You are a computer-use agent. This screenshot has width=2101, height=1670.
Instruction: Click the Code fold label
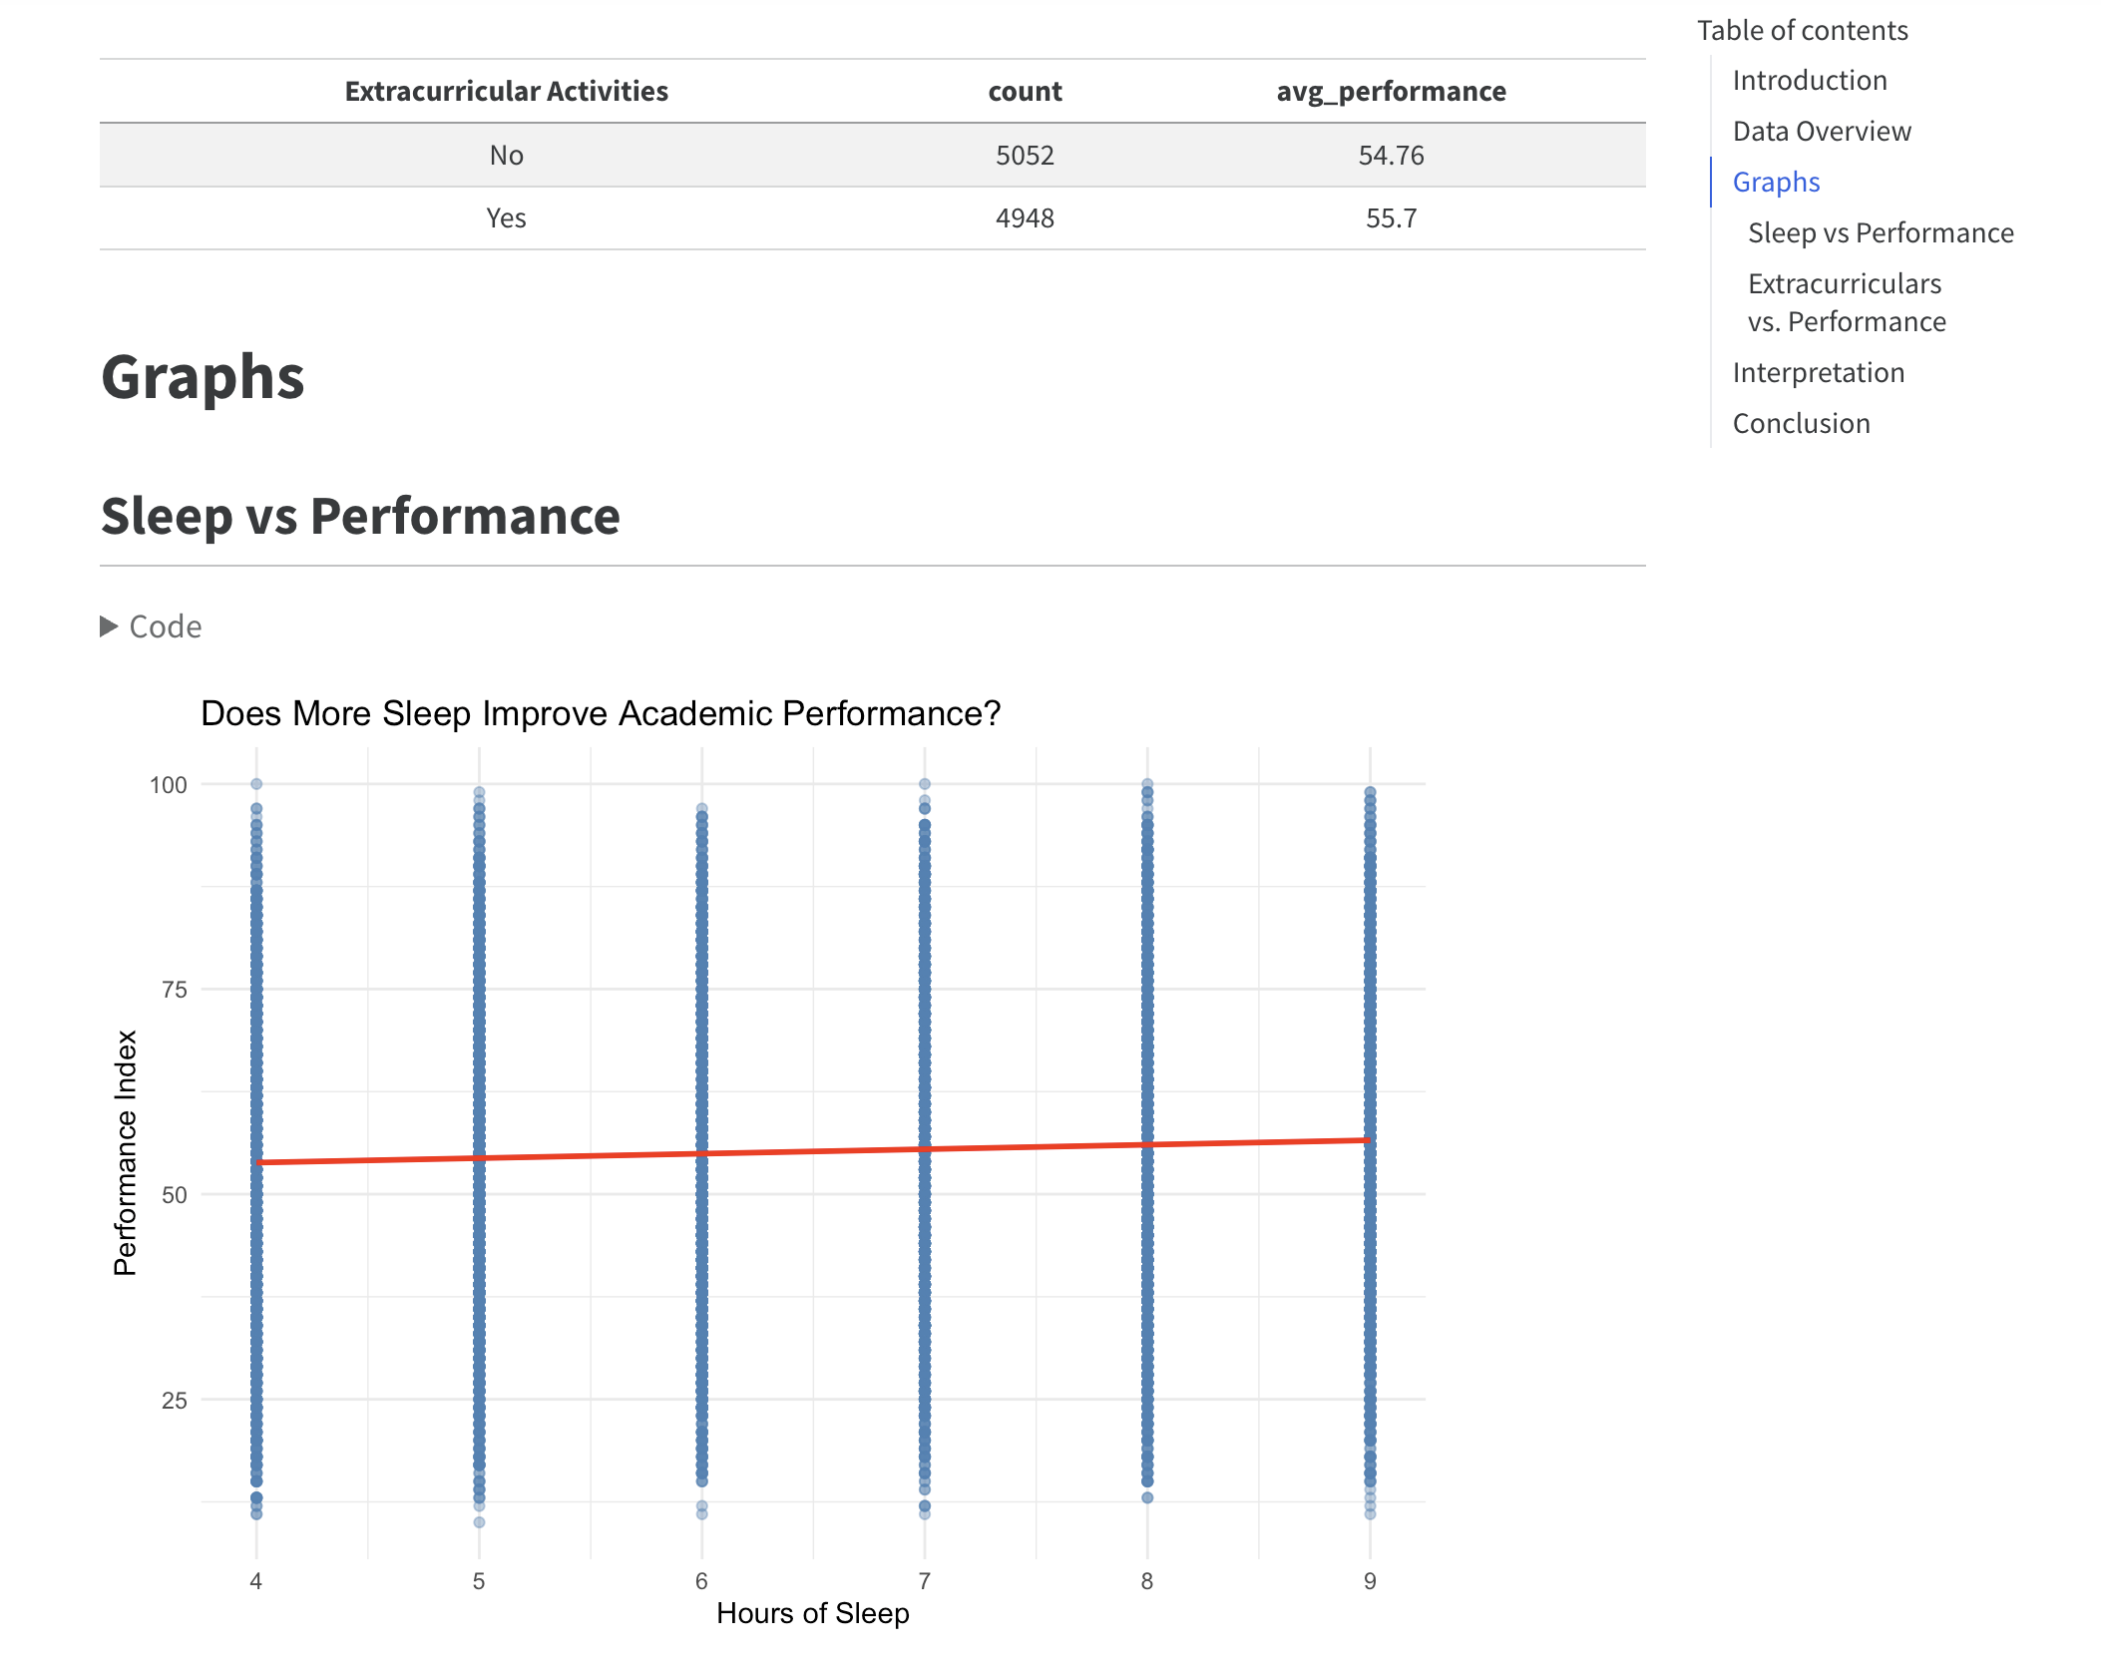pos(166,626)
